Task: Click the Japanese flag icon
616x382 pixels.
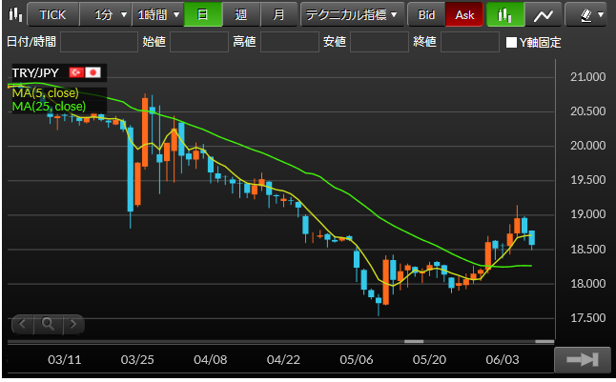Action: click(x=93, y=72)
